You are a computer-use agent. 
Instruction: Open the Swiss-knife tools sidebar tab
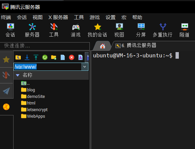pos(6,75)
